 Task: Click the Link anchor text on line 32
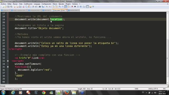[35, 58]
